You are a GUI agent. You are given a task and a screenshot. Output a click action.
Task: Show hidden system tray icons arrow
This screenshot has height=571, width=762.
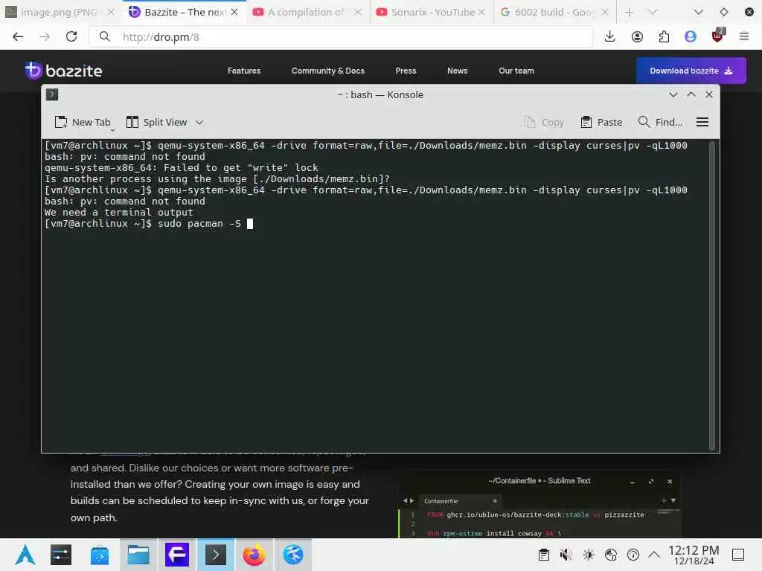point(654,555)
